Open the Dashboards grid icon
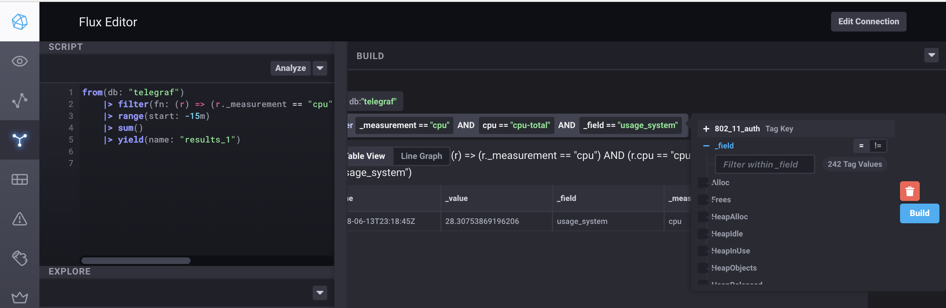The height and width of the screenshot is (308, 946). tap(20, 180)
